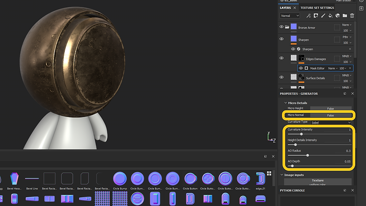Click the Height Details Intensity slider
Screen dimensions: 366x206
click(x=319, y=145)
